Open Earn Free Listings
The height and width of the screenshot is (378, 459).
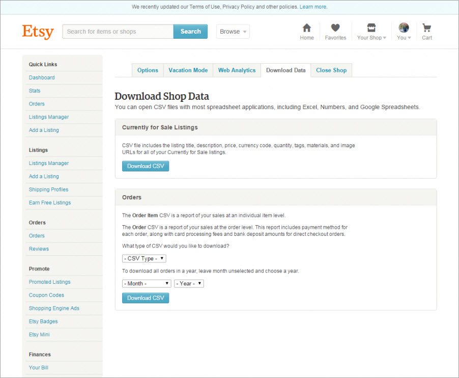[50, 203]
